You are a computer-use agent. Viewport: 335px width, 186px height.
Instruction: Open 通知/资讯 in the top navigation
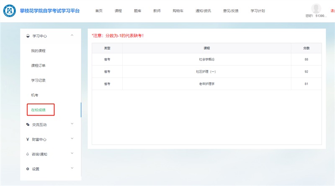click(203, 11)
